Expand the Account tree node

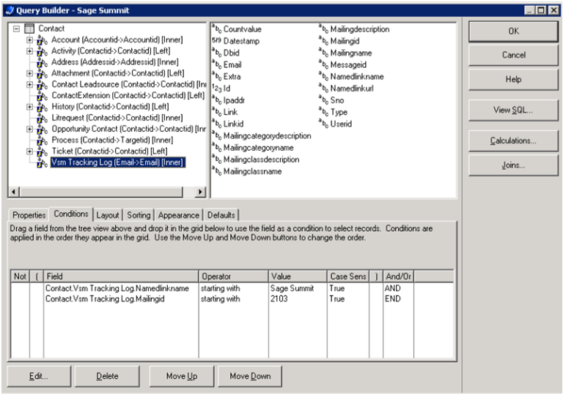pos(29,40)
